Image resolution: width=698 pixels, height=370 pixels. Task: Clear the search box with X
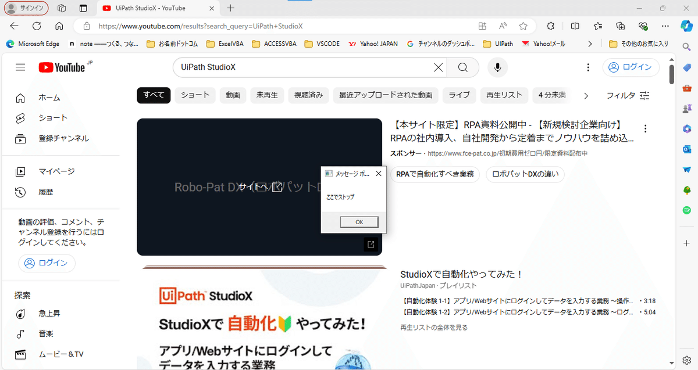(439, 67)
